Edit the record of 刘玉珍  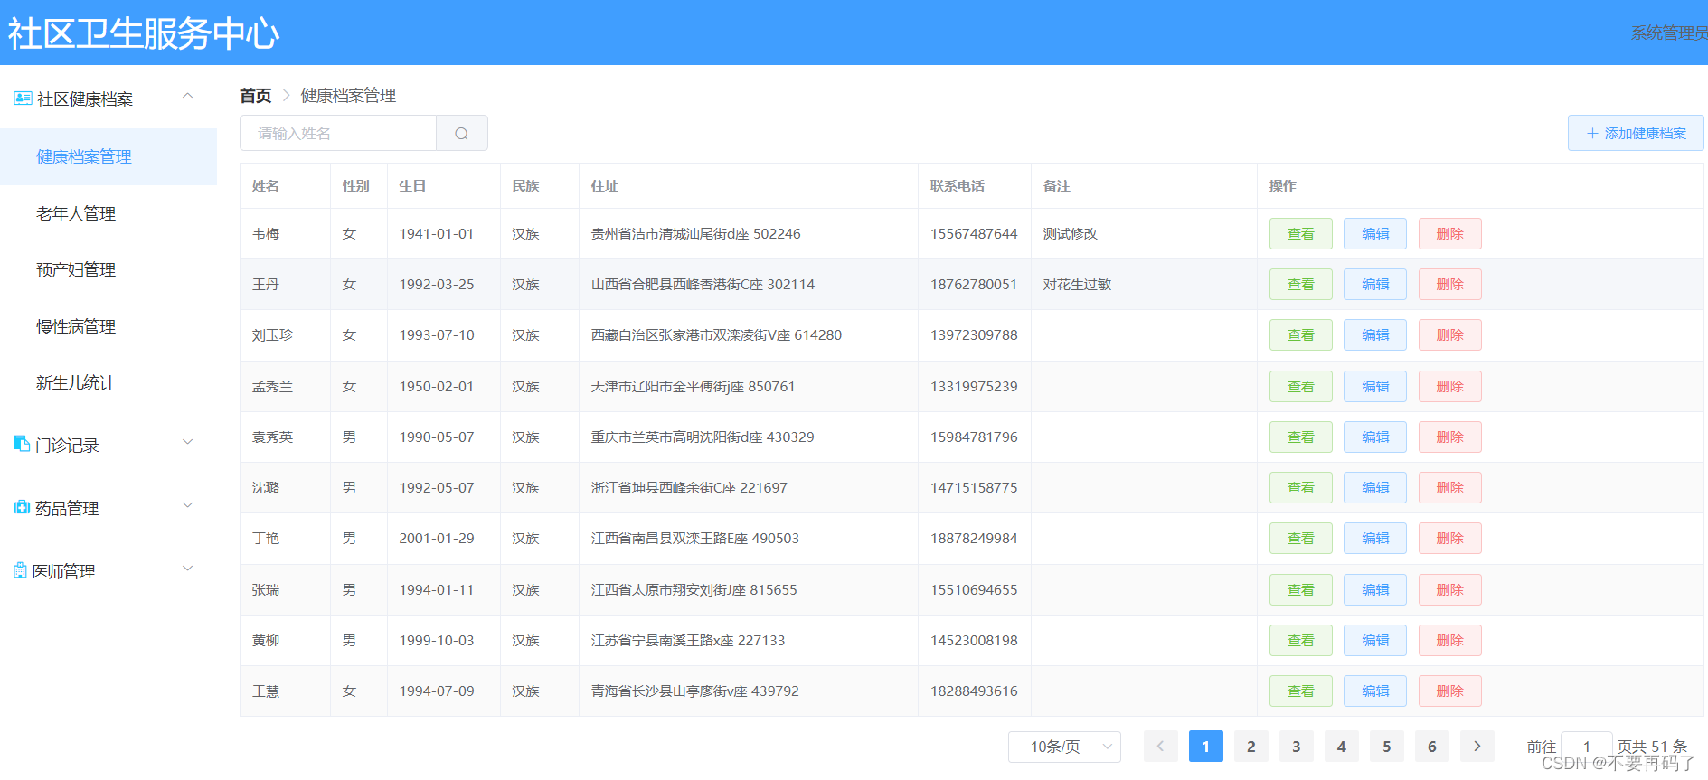click(x=1375, y=335)
